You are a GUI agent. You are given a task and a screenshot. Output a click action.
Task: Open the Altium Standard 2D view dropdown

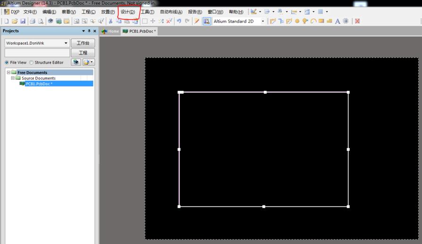coord(263,21)
